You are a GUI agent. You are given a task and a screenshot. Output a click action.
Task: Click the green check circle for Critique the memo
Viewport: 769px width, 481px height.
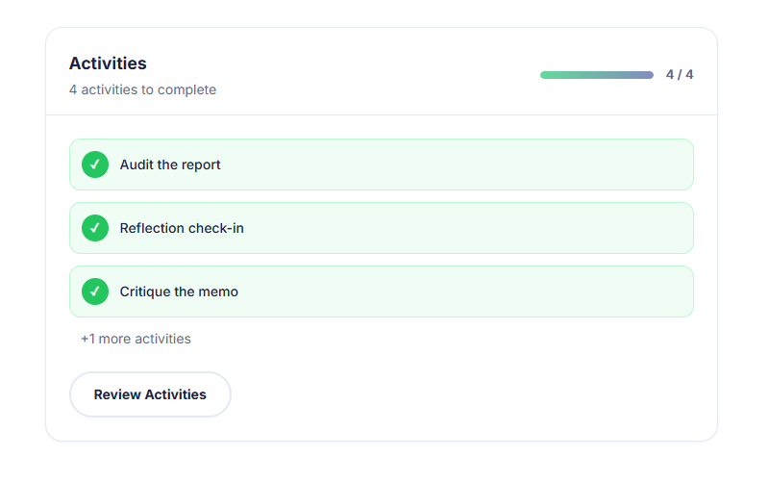[x=95, y=291]
